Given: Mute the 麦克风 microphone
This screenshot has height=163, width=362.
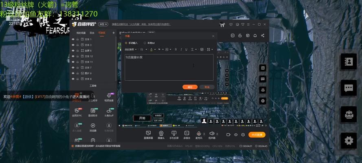Looking at the screenshot, I should click(199, 135).
